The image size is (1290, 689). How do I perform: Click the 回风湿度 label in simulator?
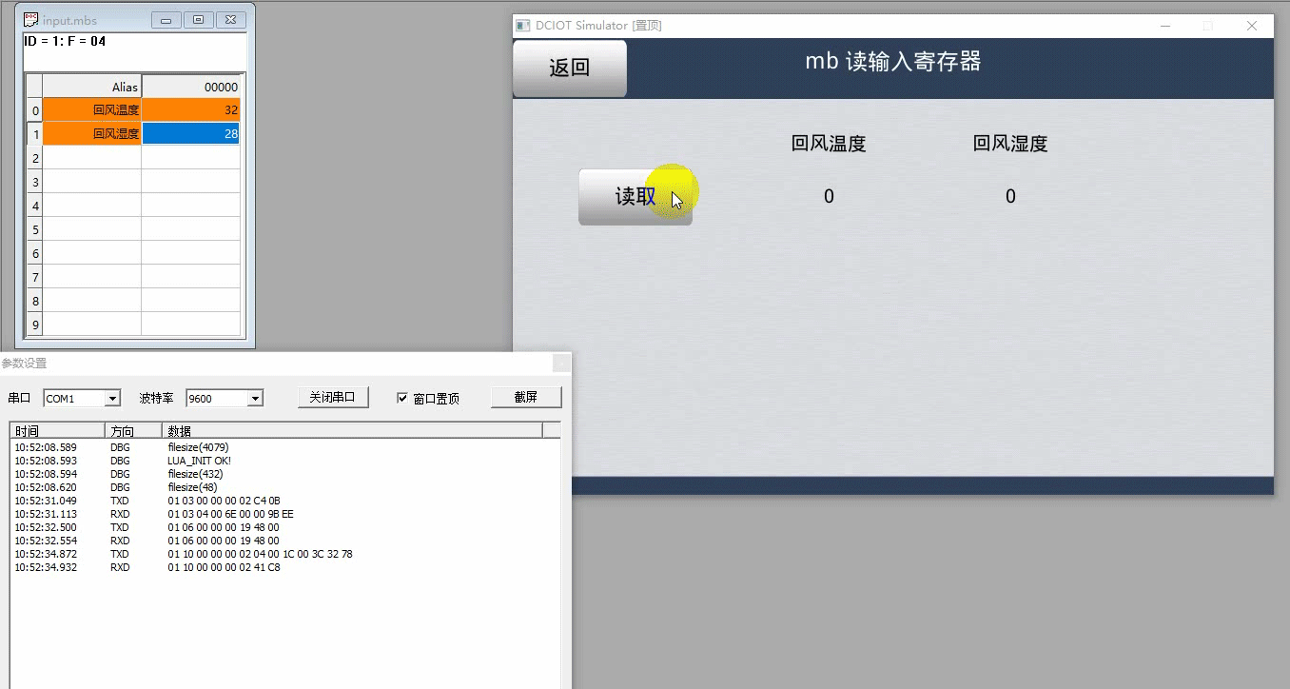pyautogui.click(x=1010, y=144)
